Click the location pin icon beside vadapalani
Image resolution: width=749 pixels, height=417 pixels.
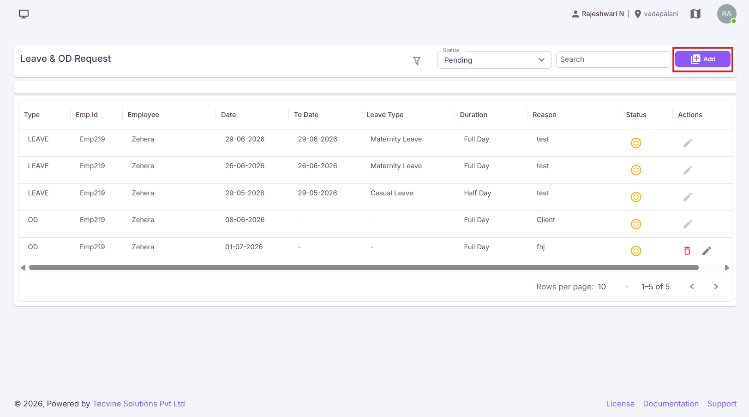pyautogui.click(x=638, y=14)
